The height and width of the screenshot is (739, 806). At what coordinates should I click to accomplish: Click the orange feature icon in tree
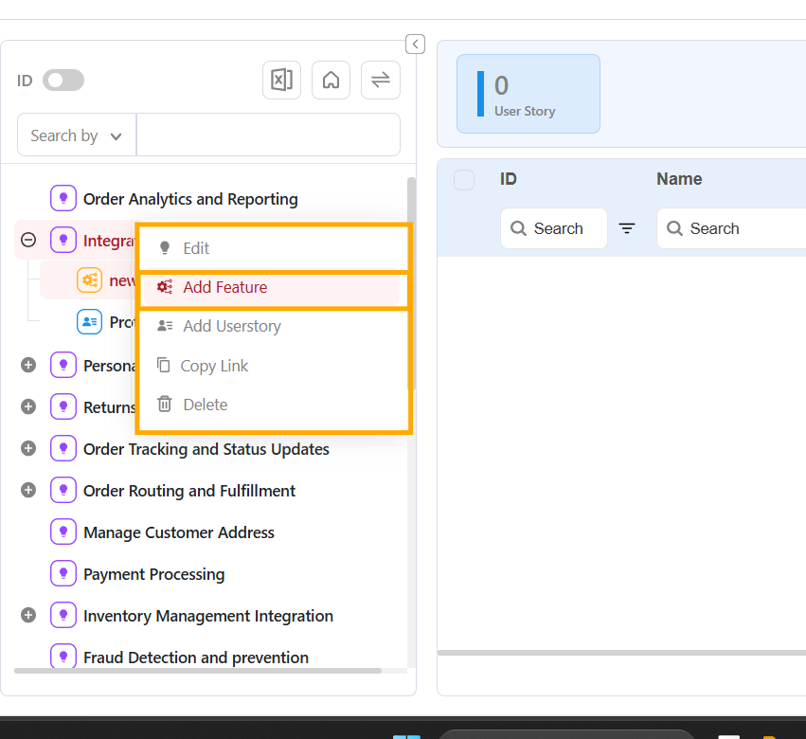(x=89, y=280)
